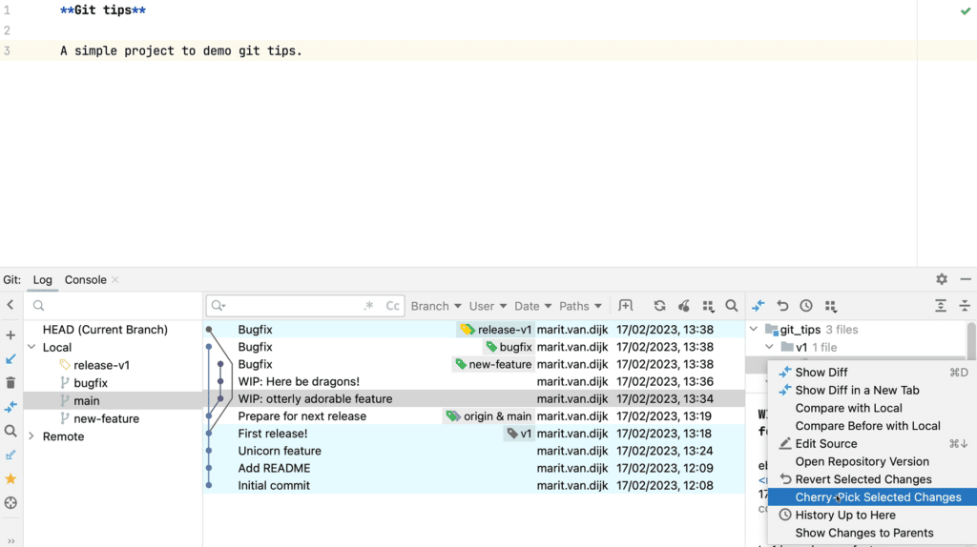Click the changes panel vertical scrollbar
Image resolution: width=977 pixels, height=547 pixels.
click(971, 341)
